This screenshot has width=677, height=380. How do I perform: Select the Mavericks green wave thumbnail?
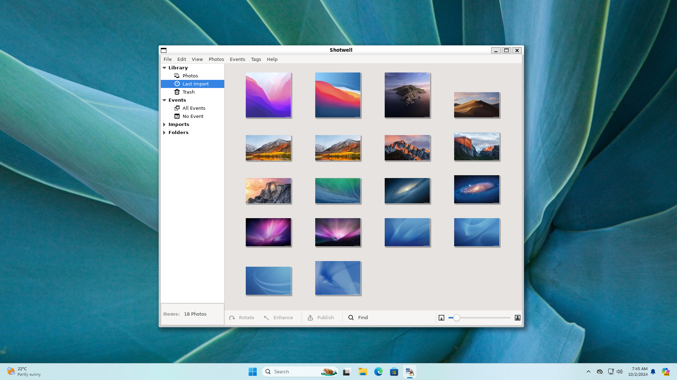(x=338, y=191)
